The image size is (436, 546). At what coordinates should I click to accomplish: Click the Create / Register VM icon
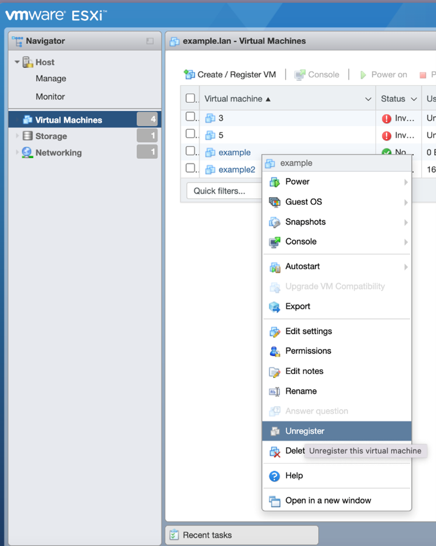click(x=190, y=75)
